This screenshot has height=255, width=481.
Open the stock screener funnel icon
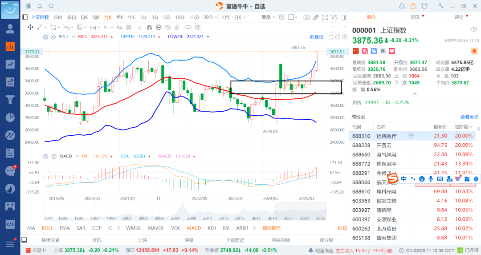[10, 100]
